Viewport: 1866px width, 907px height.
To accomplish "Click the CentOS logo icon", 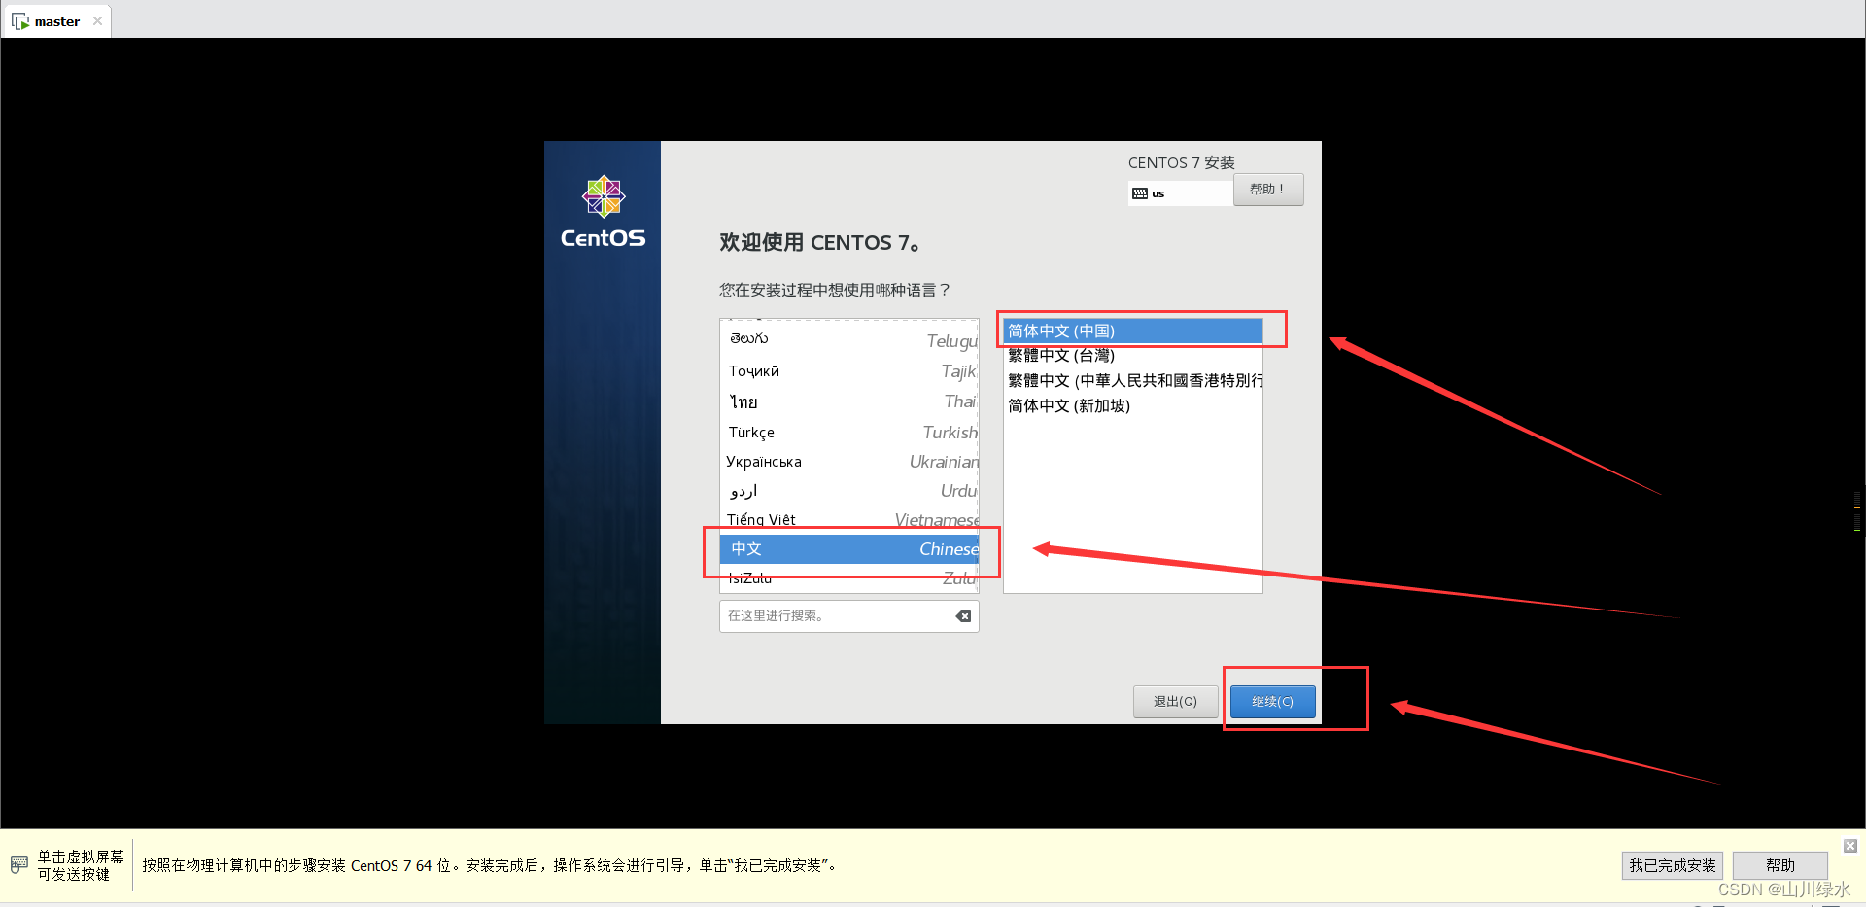I will [603, 195].
